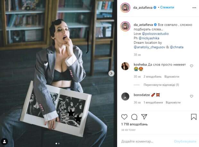Viewport: 199px width, 147px height.
Task: Expand replies under kosheba's comment
Action: point(161,85)
